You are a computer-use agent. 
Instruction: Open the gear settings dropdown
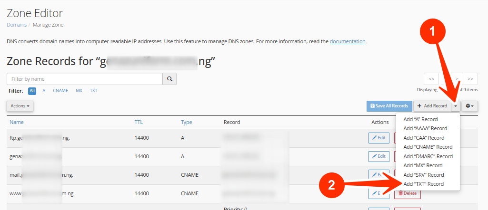pos(469,106)
